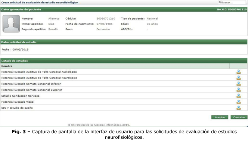The image size is (248, 141).
Task: Select the Estudio Conducción Nerviosa row text
Action: coord(21,96)
